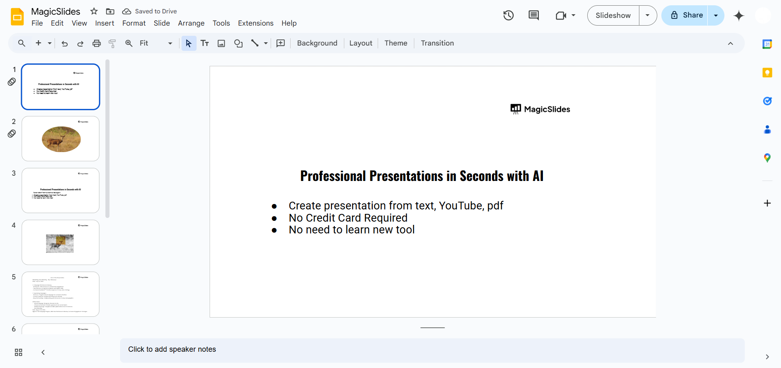Click the print icon
This screenshot has width=781, height=368.
(x=96, y=43)
